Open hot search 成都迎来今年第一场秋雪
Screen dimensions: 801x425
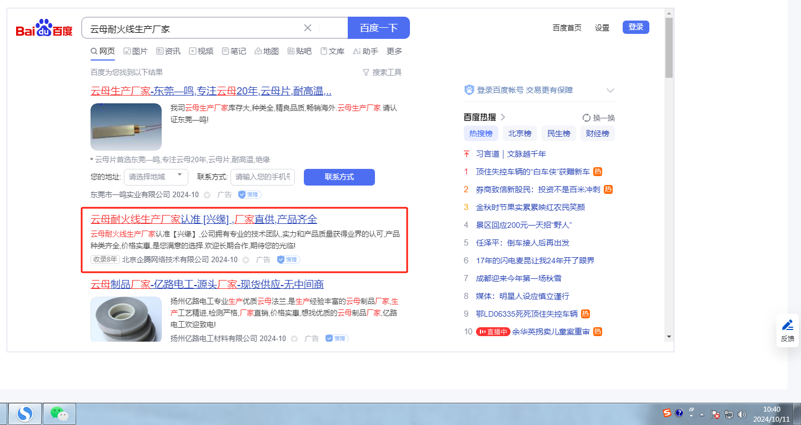[x=518, y=278]
